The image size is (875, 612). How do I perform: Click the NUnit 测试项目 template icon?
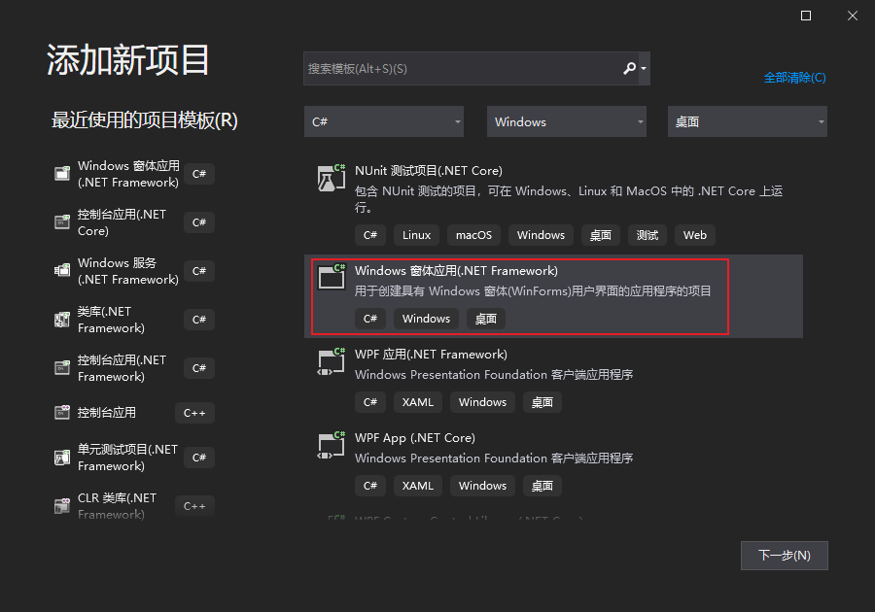(332, 178)
